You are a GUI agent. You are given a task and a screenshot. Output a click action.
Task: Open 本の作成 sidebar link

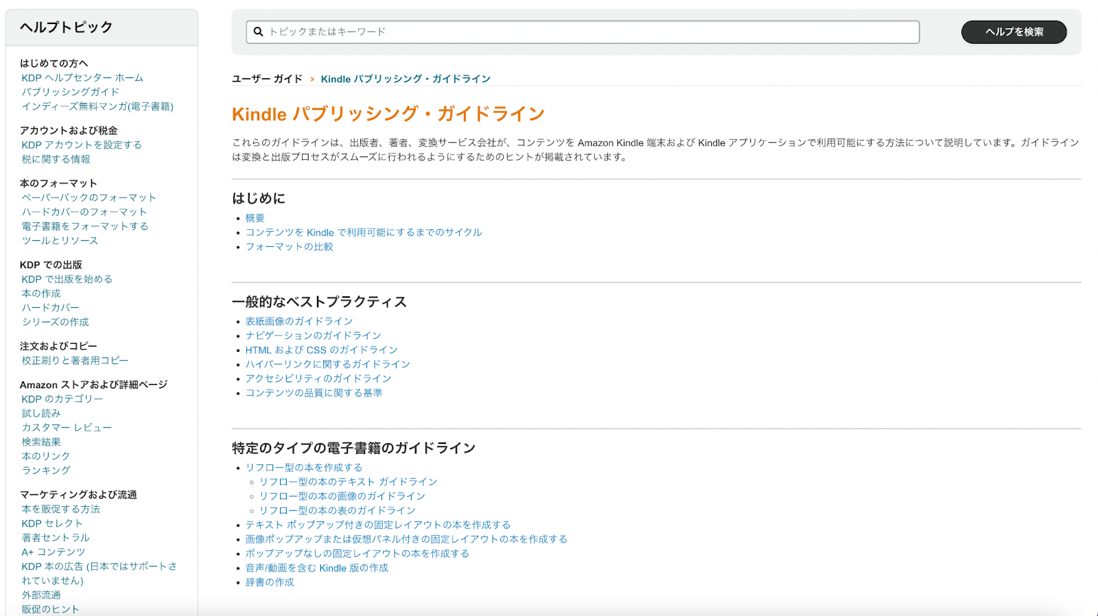click(41, 294)
